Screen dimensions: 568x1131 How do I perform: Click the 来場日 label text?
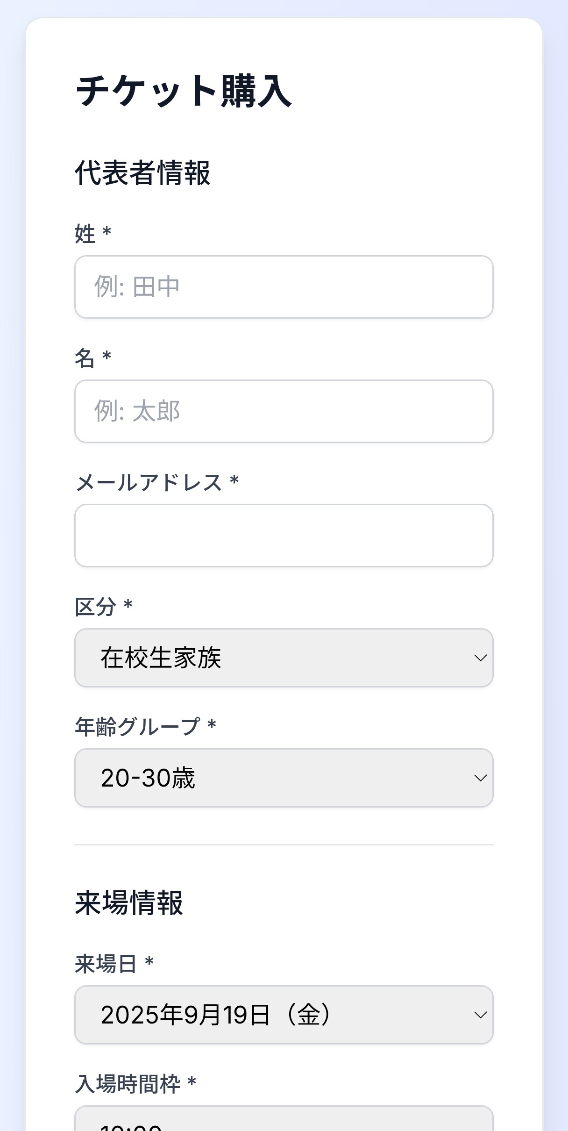pos(106,964)
